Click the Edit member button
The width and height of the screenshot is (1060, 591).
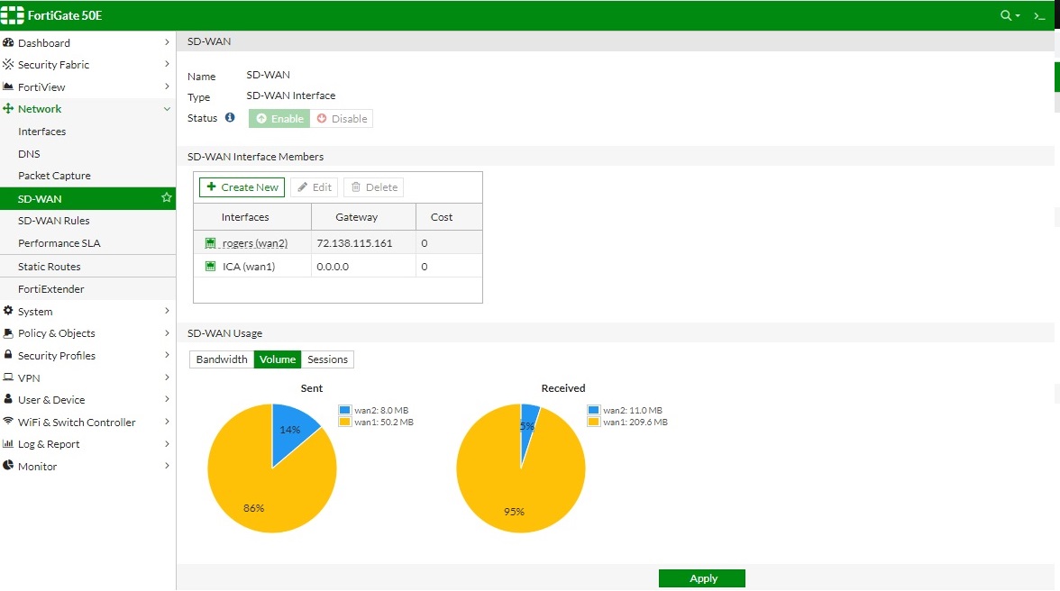point(315,187)
